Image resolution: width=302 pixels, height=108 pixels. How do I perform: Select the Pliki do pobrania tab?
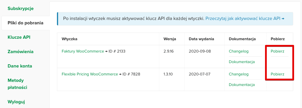26,23
